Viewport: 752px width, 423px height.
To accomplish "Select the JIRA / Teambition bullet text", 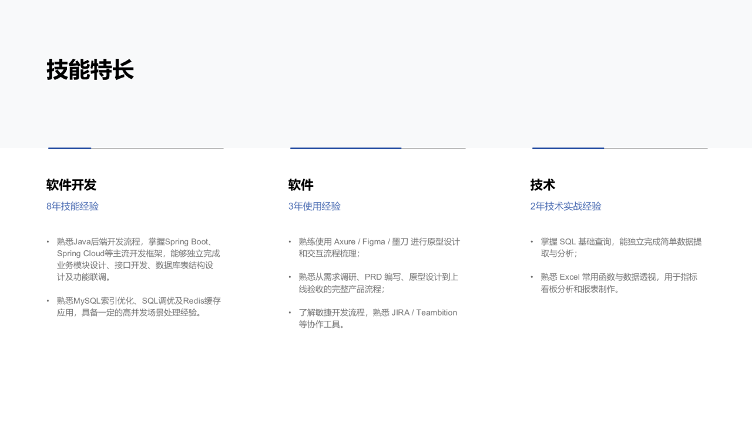I will [378, 318].
